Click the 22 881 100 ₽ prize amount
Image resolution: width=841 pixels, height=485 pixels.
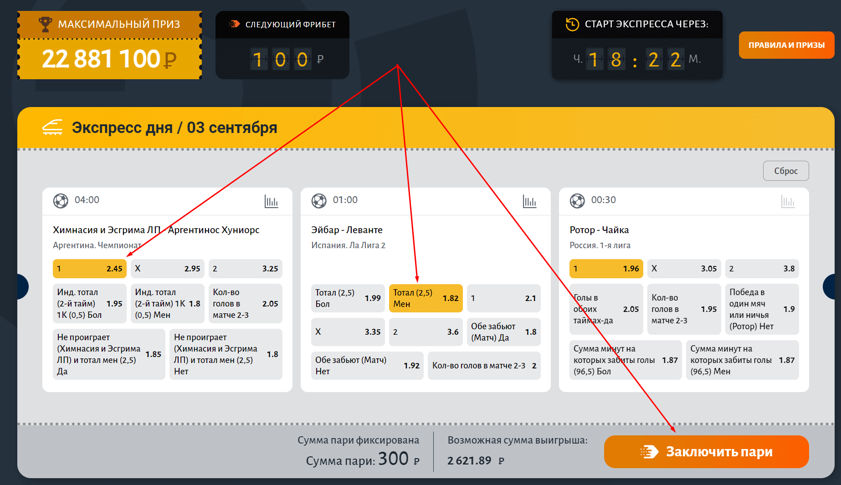point(109,59)
